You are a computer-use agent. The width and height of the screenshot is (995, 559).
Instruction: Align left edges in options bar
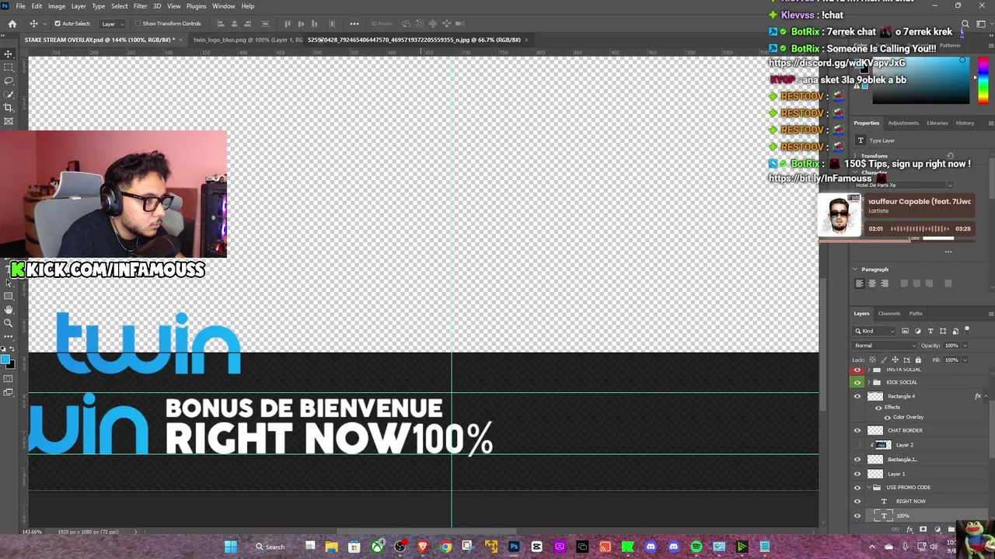click(221, 23)
